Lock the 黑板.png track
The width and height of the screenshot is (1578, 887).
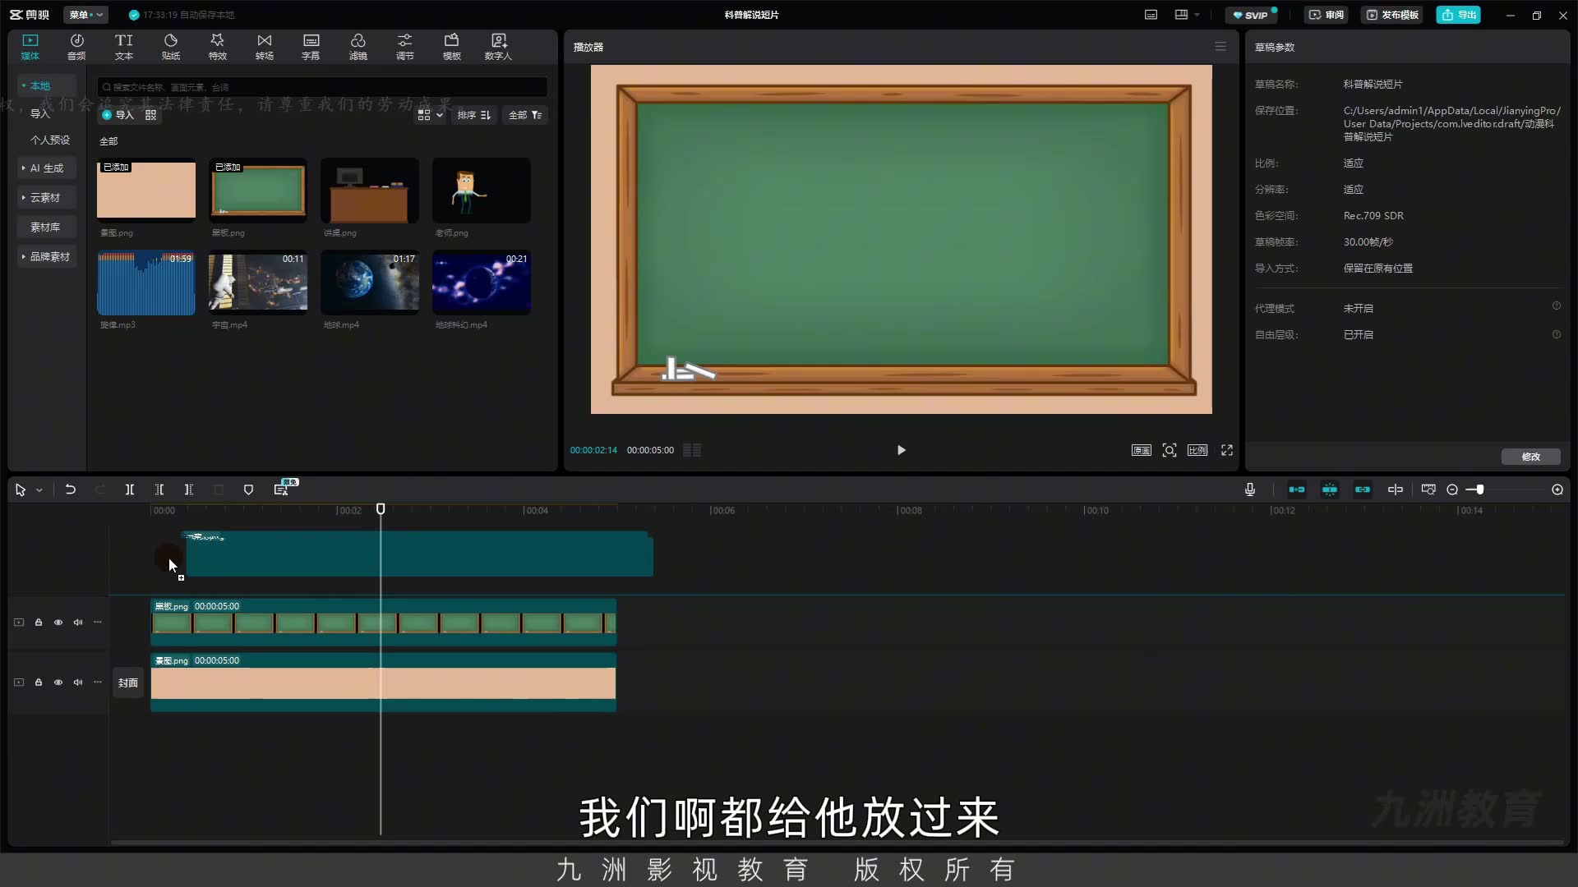[39, 623]
